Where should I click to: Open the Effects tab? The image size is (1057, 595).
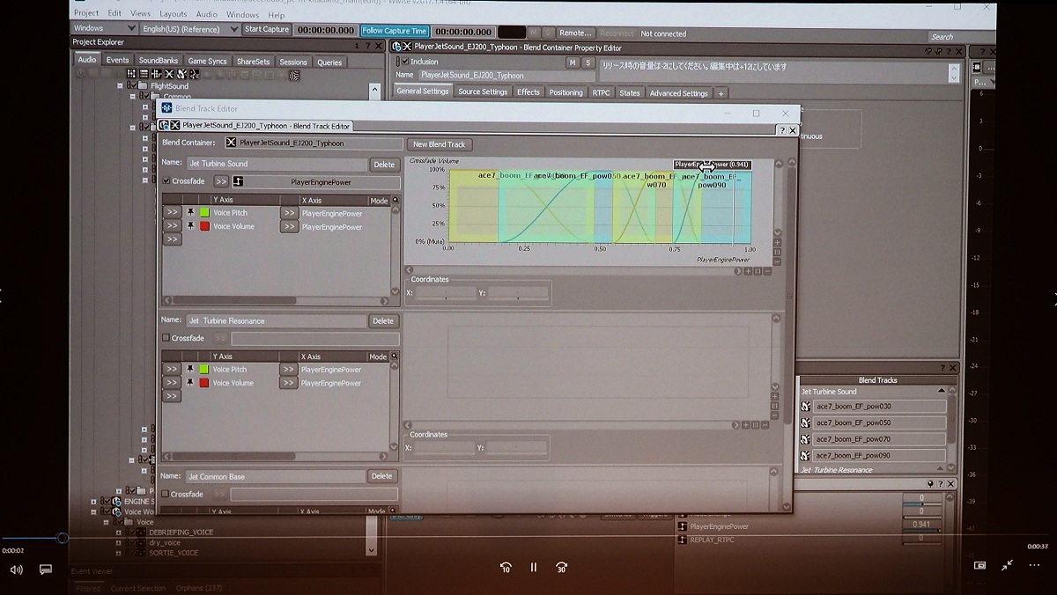click(528, 92)
